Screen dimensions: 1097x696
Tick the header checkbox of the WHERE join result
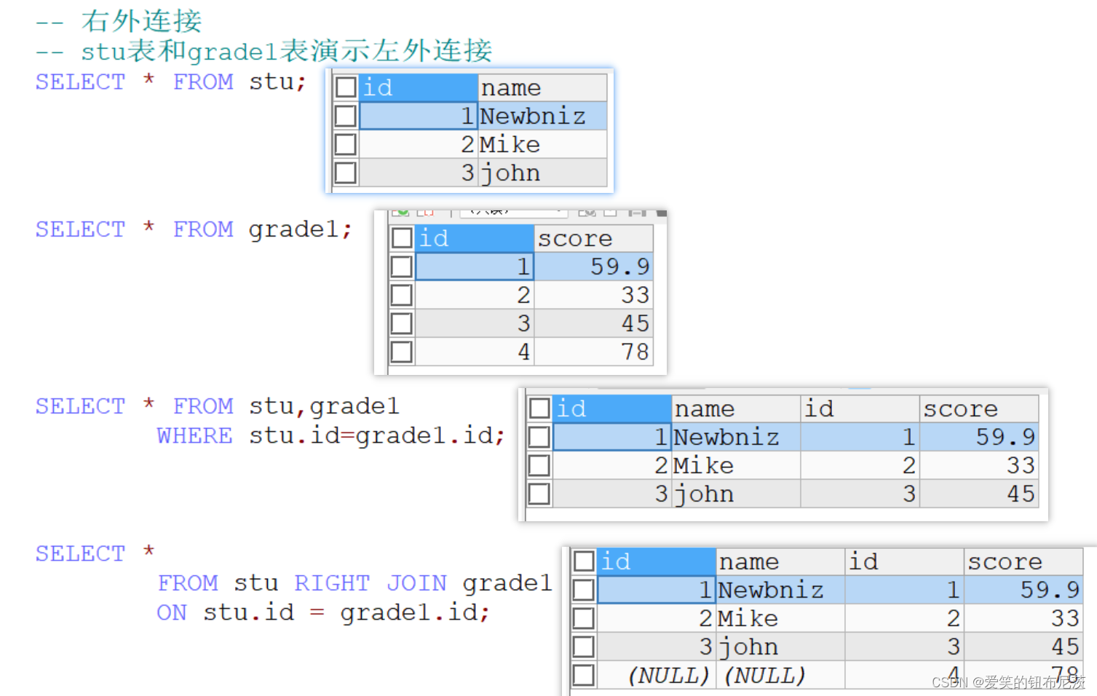click(x=539, y=408)
